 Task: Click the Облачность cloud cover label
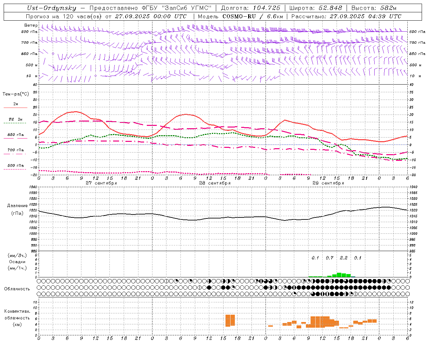(x=17, y=289)
